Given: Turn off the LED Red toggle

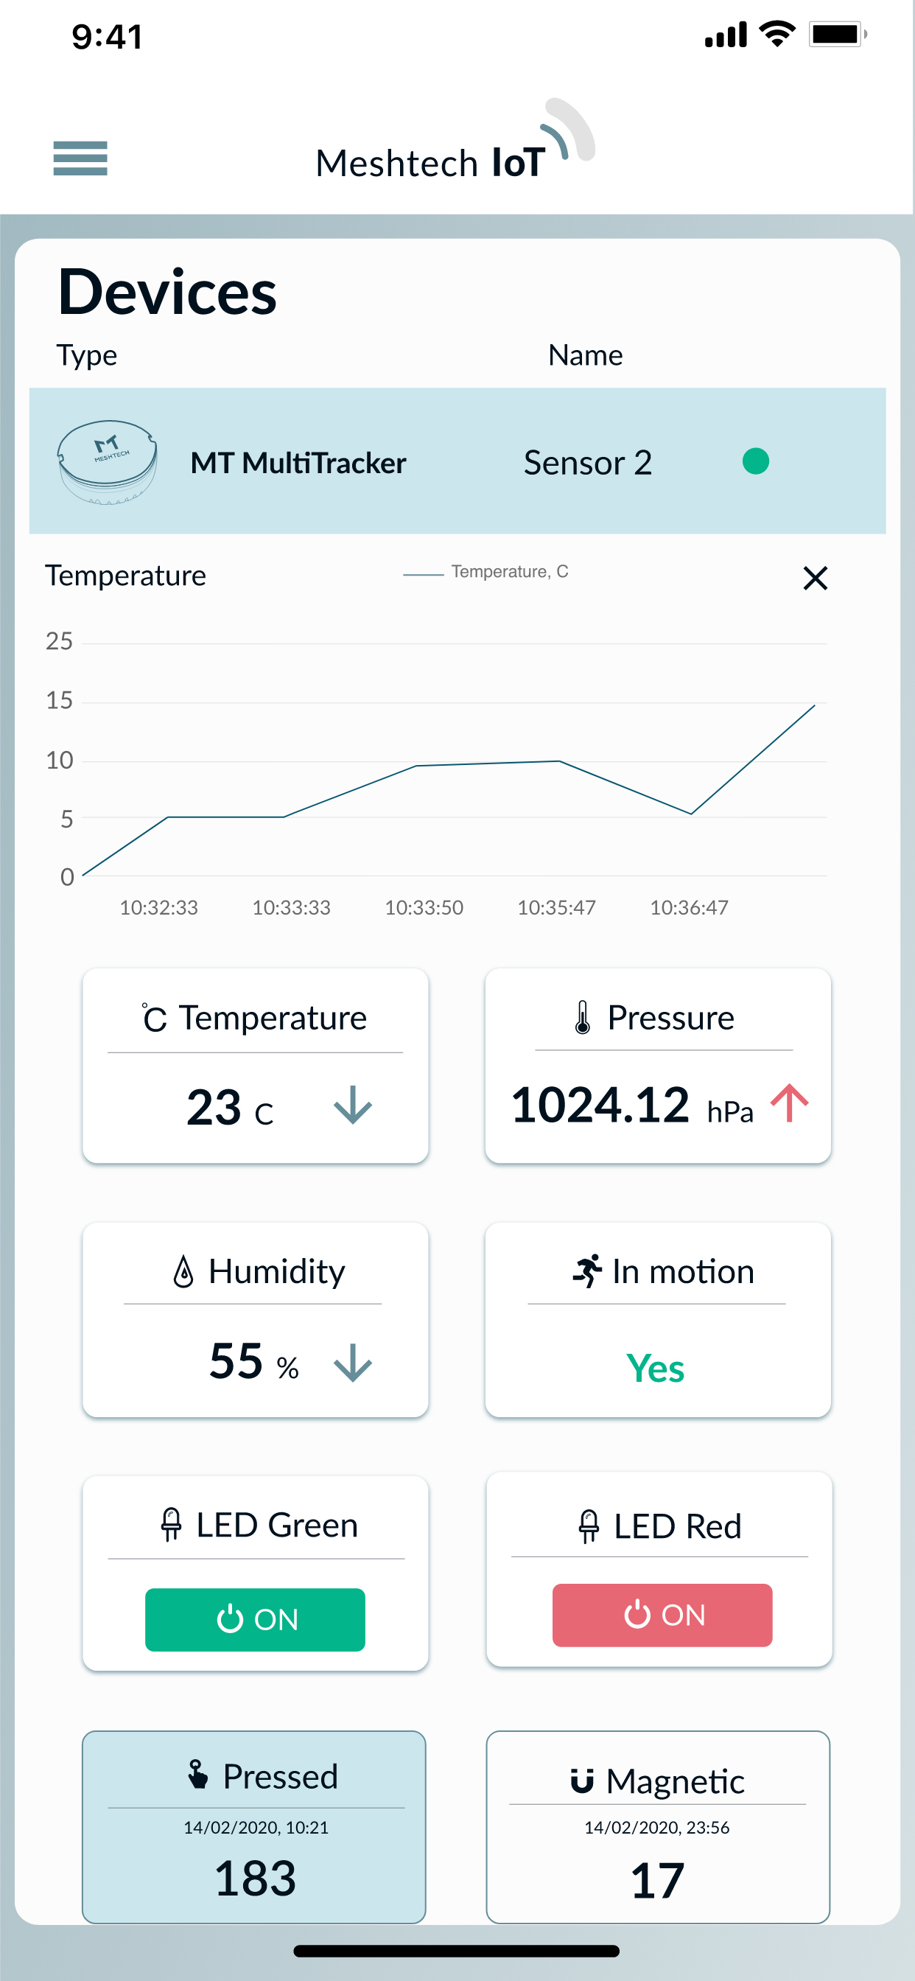Looking at the screenshot, I should point(662,1615).
